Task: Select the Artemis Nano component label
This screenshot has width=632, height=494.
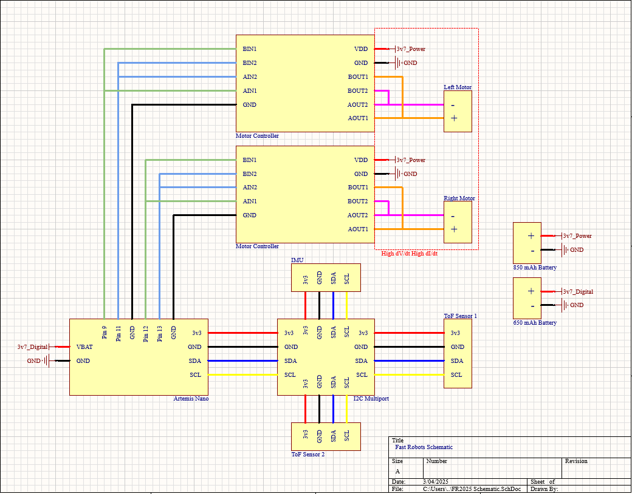Action: (x=191, y=399)
